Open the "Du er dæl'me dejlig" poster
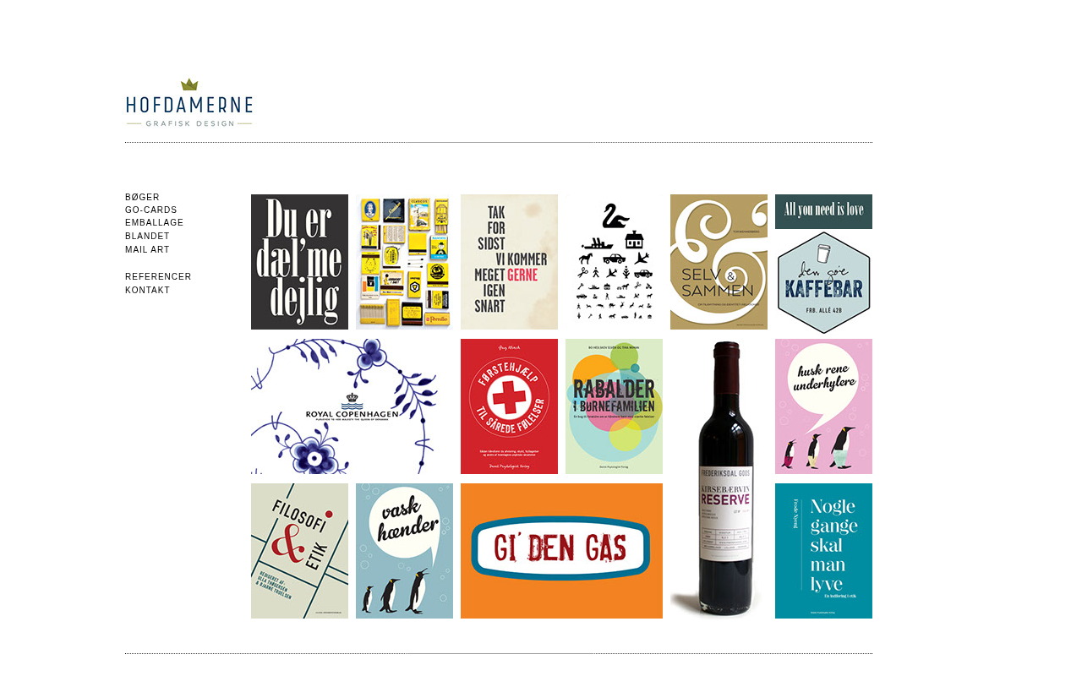Image resolution: width=1082 pixels, height=676 pixels. point(299,262)
